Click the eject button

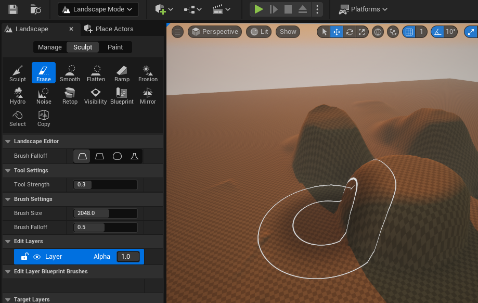(302, 9)
